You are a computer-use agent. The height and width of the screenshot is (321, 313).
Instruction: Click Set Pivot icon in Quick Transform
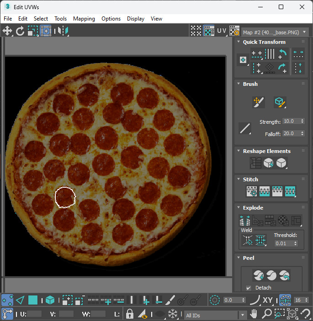click(x=243, y=60)
